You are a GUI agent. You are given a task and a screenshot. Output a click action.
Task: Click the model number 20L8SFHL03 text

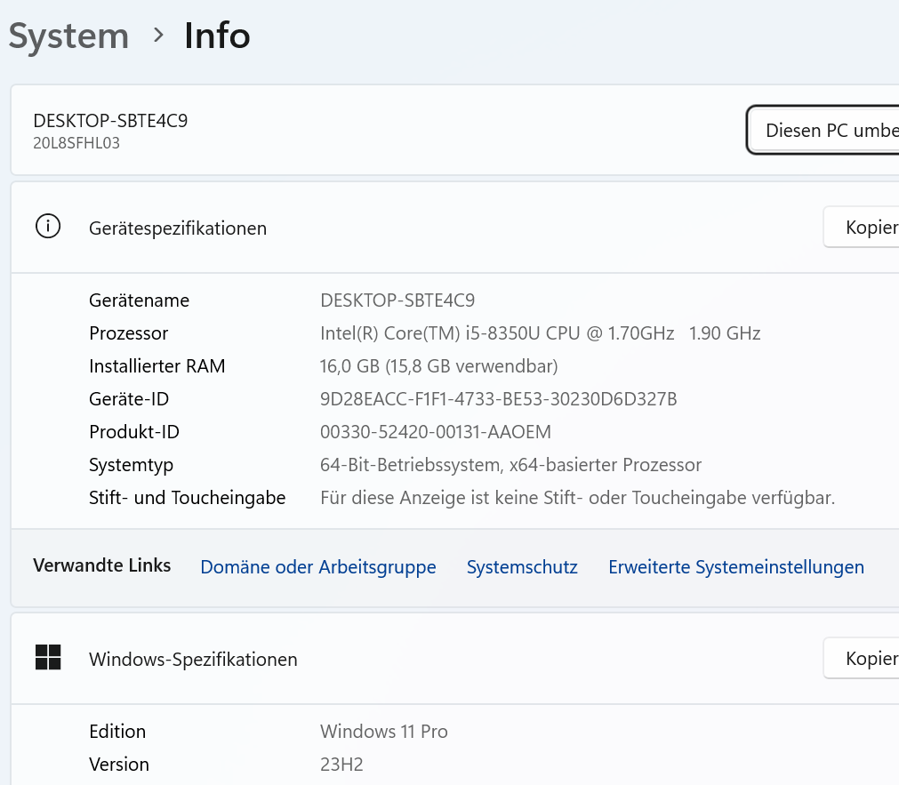[76, 143]
